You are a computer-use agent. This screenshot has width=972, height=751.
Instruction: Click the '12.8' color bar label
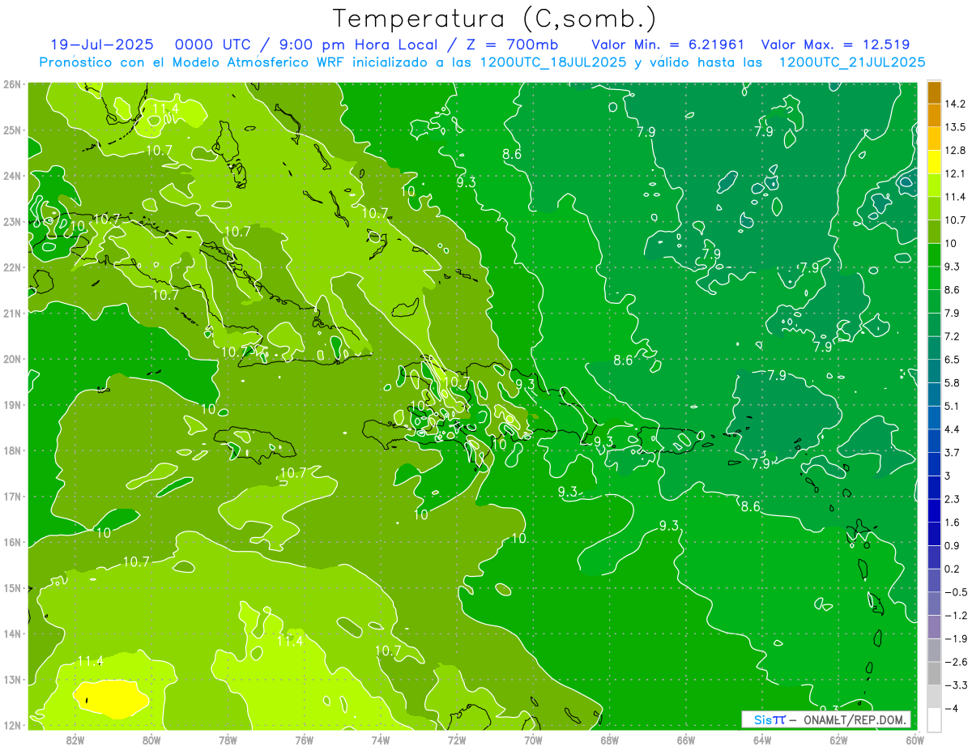pyautogui.click(x=956, y=150)
